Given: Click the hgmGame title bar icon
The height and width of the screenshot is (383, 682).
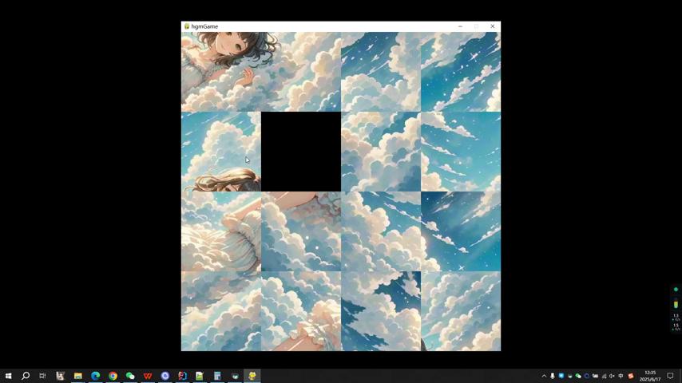Looking at the screenshot, I should tap(187, 26).
